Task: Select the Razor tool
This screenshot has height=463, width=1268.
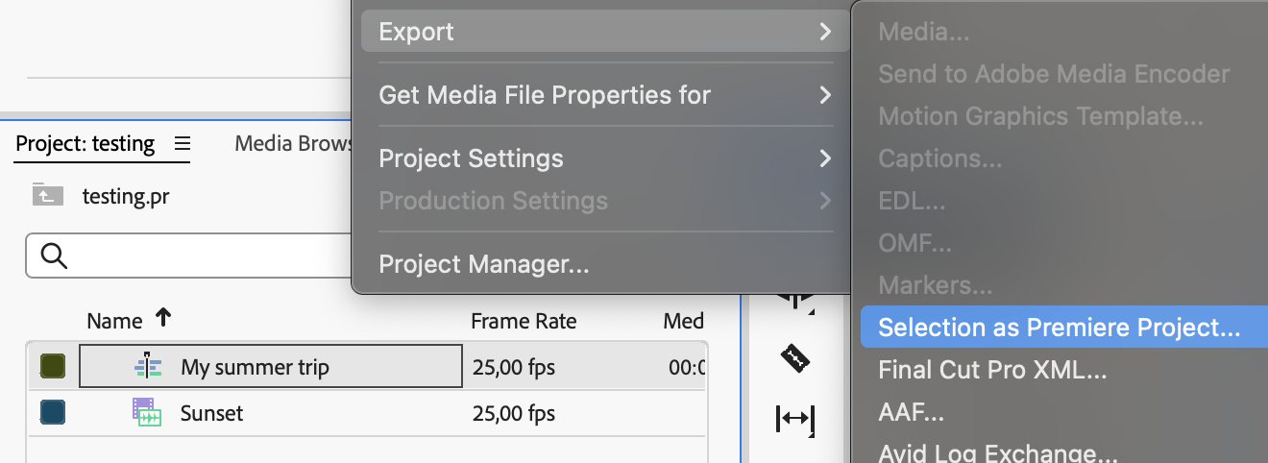Action: point(794,359)
